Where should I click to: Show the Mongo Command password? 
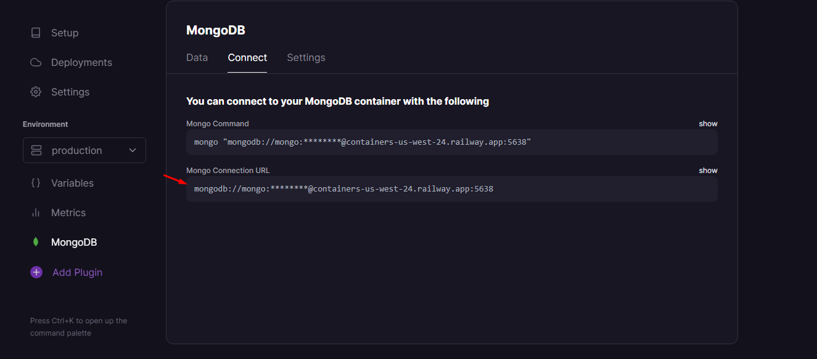click(x=708, y=124)
